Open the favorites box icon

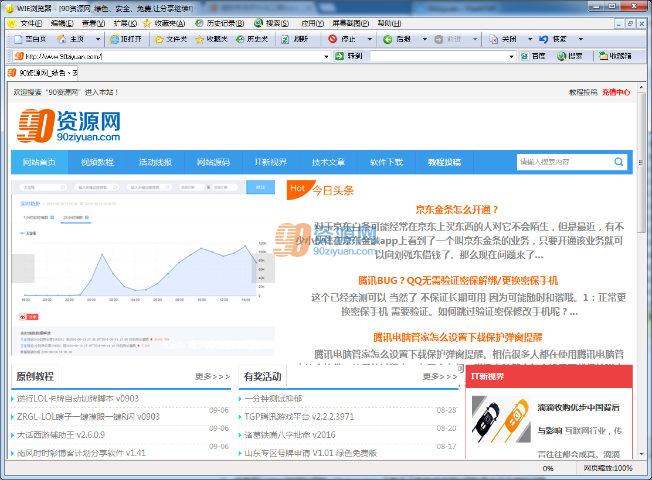tap(603, 56)
